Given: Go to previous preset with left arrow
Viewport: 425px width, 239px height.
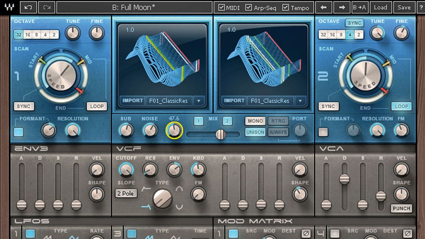Looking at the screenshot, I should tap(323, 7).
